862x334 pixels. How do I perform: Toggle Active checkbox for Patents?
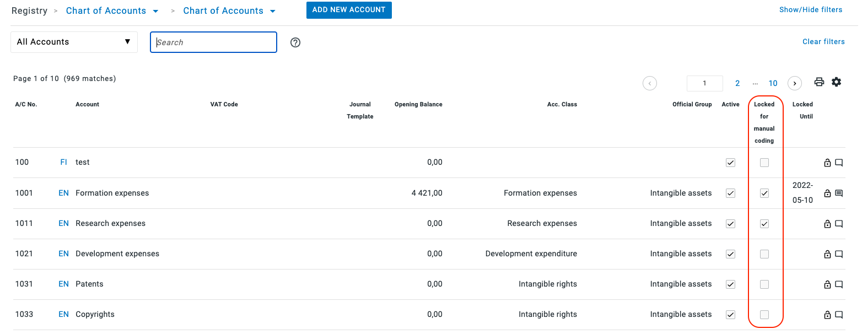(x=730, y=284)
